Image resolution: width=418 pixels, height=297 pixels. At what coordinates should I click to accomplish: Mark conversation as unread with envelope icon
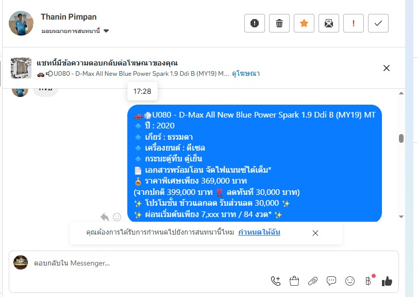329,23
